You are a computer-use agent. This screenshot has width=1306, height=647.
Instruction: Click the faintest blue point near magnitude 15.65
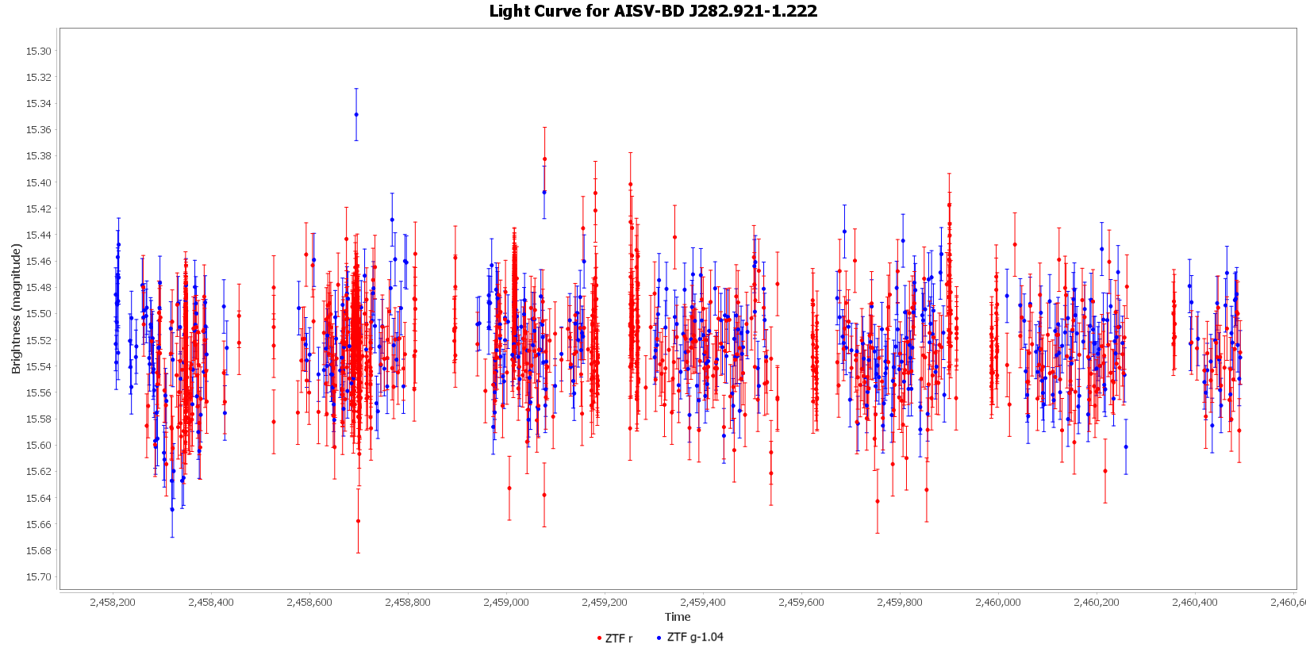click(172, 509)
